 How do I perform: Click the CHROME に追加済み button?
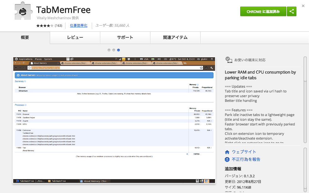click(x=263, y=11)
